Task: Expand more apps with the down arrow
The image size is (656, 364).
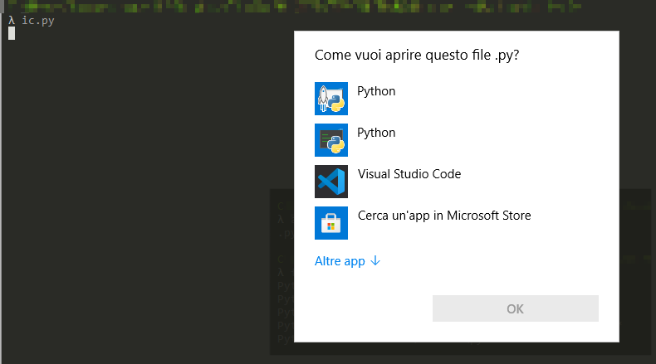Action: 375,261
